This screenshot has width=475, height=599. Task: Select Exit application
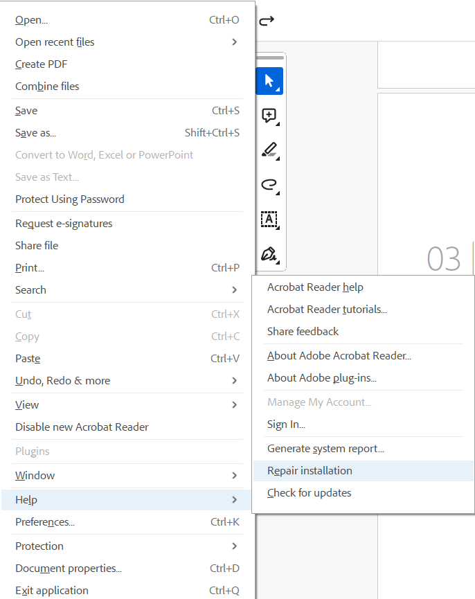[52, 591]
